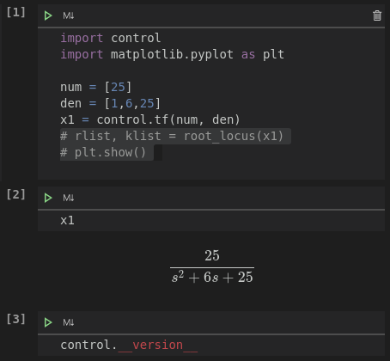Convert cell 2 to markdown via M↓
The image size is (390, 361).
pos(69,198)
